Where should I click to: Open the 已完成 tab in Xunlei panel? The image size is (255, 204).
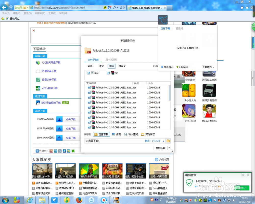[179, 28]
